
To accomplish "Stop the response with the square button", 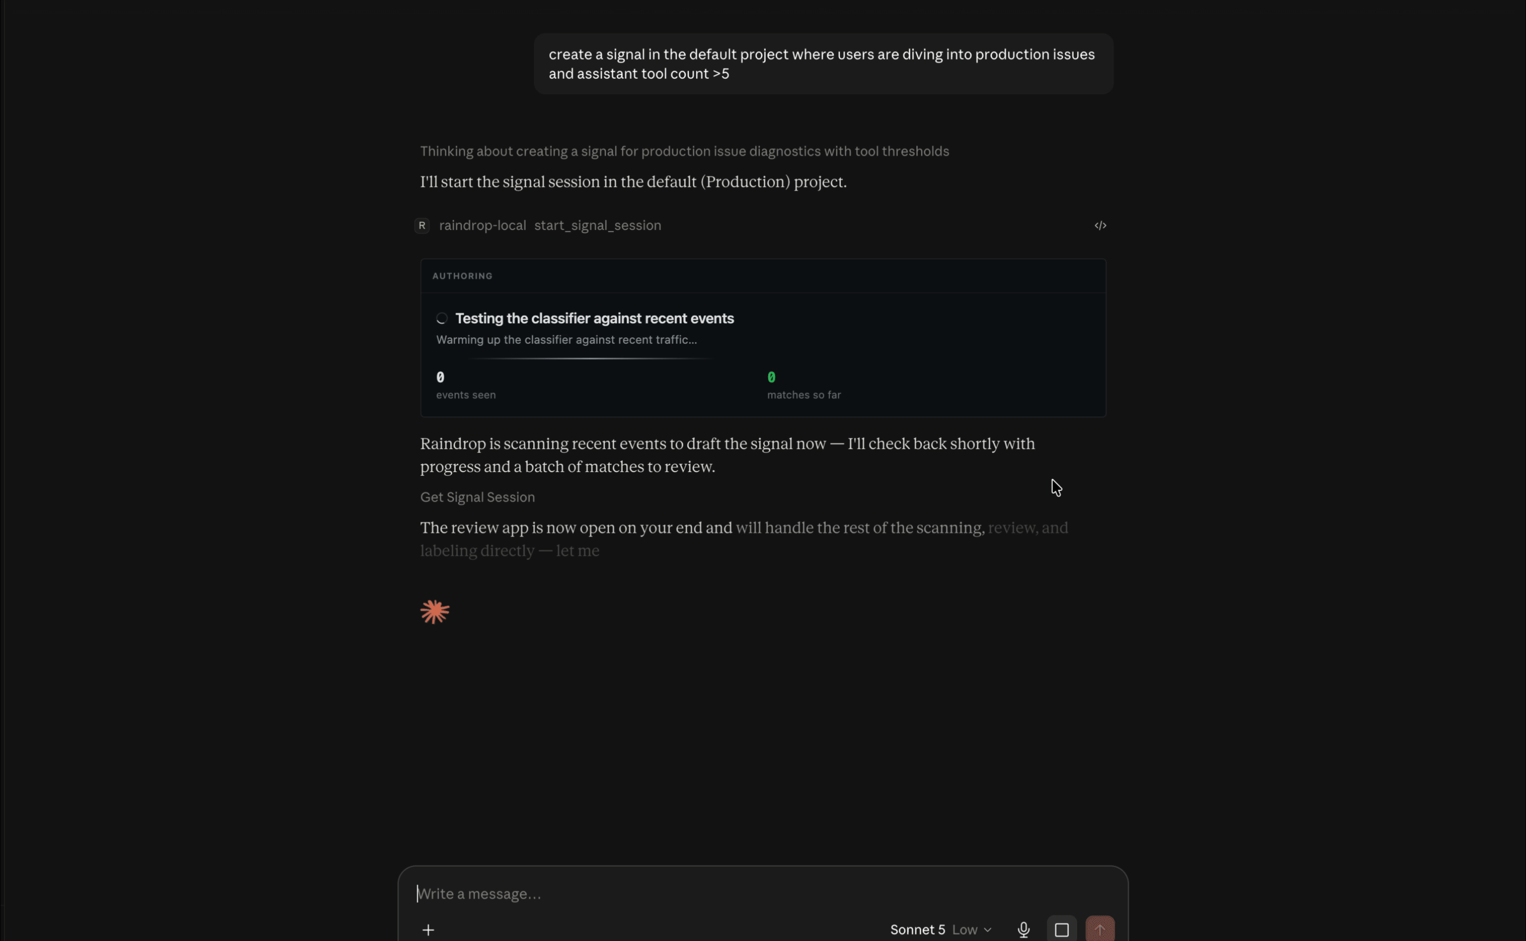I will tap(1062, 929).
